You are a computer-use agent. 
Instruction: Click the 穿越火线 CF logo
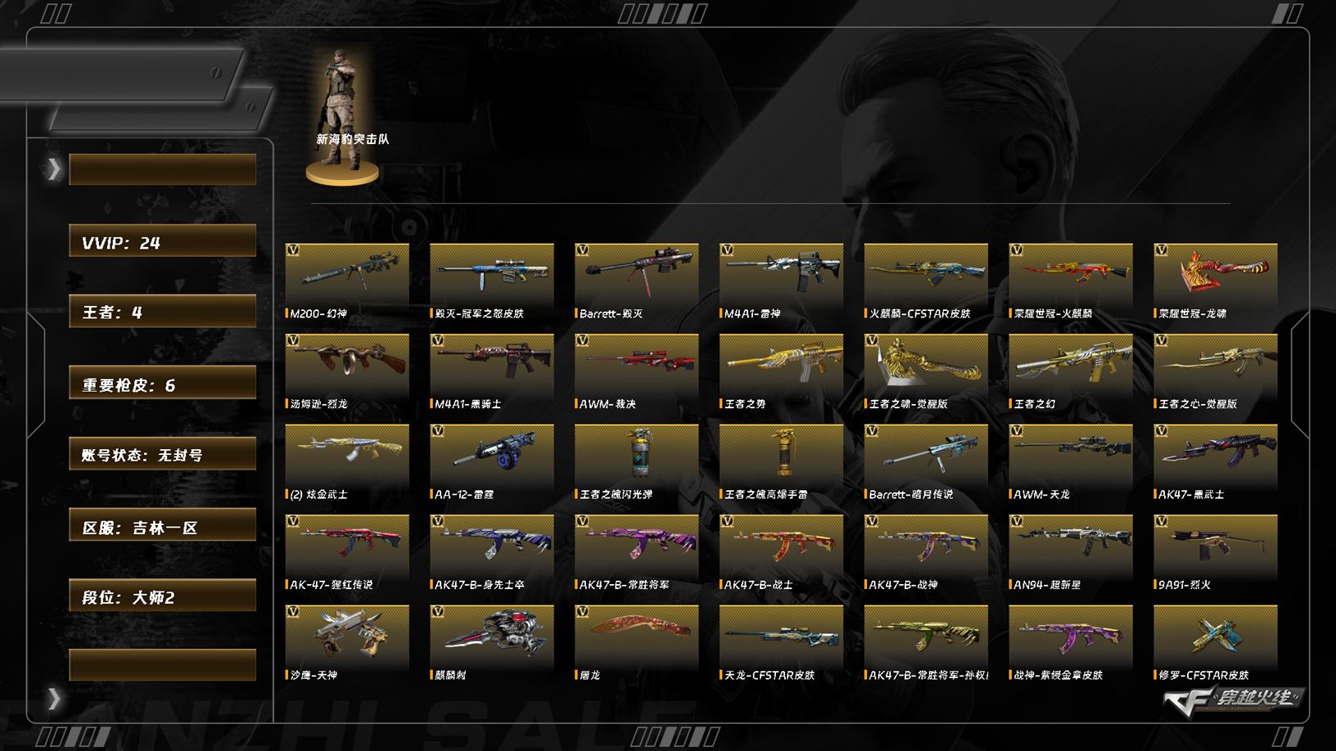point(1232,700)
